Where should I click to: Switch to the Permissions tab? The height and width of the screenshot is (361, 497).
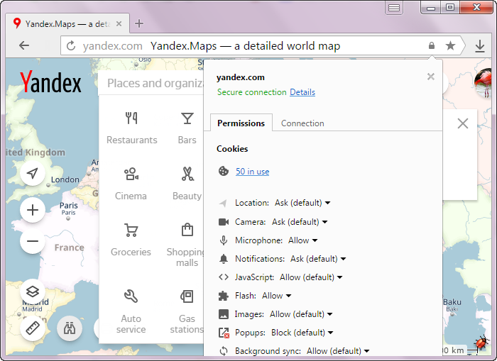pos(241,123)
